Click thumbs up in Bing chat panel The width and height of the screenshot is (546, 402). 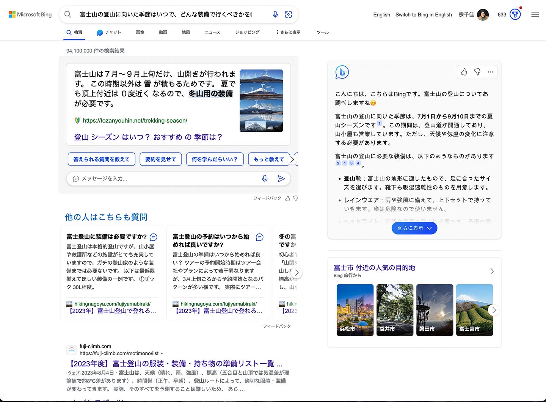pos(464,72)
